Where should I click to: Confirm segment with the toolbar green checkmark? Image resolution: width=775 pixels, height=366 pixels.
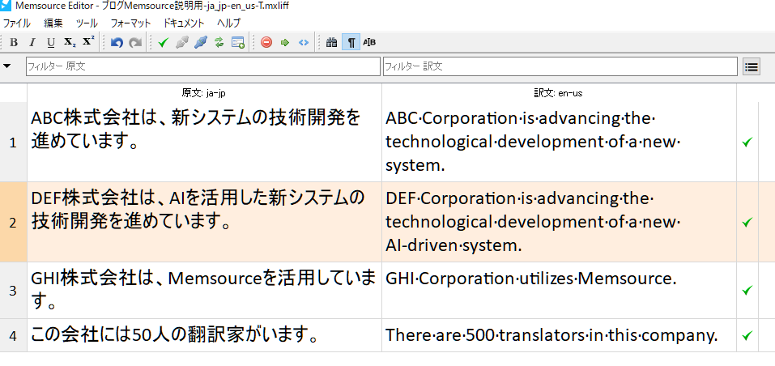163,42
